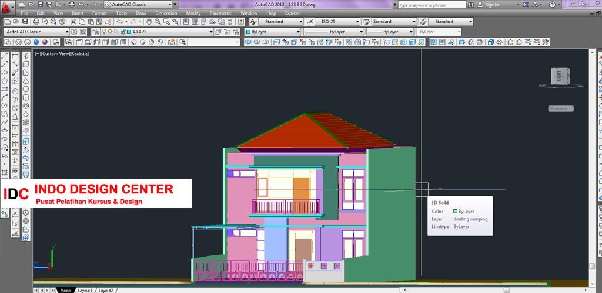
Task: Click the viewport [-] control
Action: point(37,54)
